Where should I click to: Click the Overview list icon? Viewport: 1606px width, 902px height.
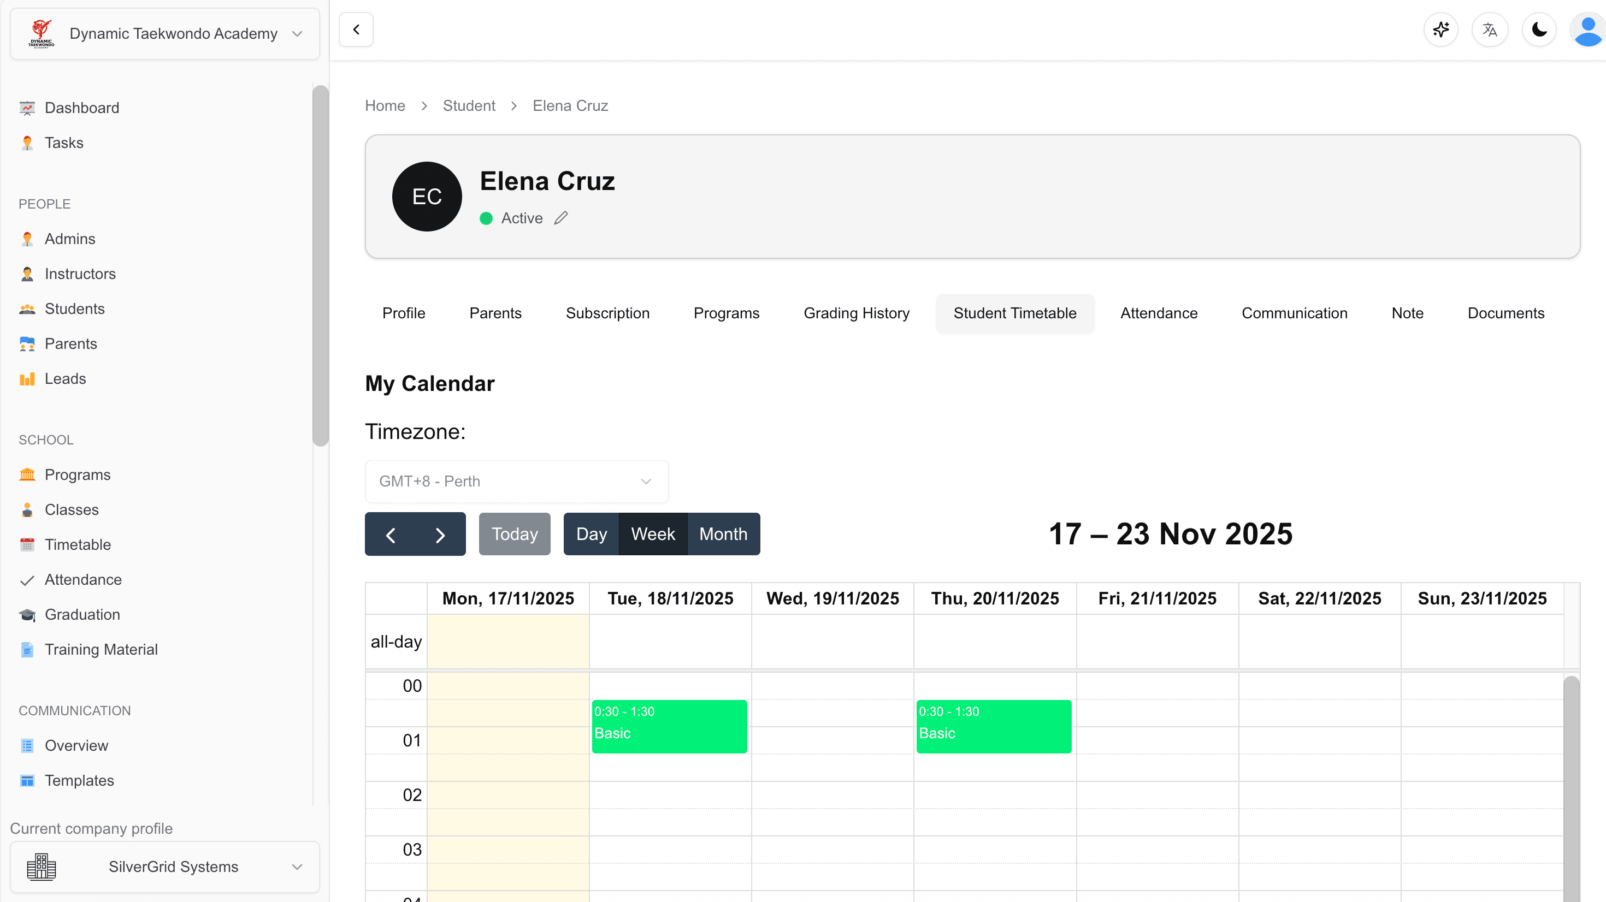27,746
